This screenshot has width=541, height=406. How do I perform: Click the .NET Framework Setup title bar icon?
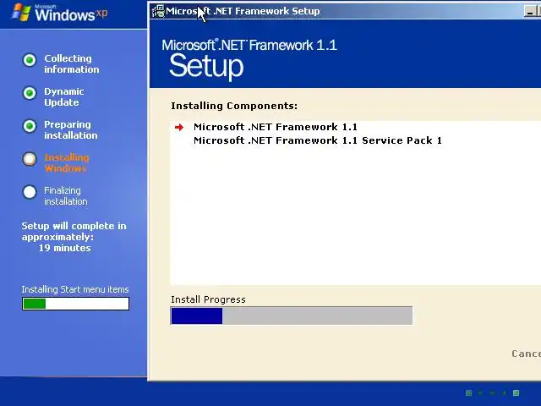[158, 11]
